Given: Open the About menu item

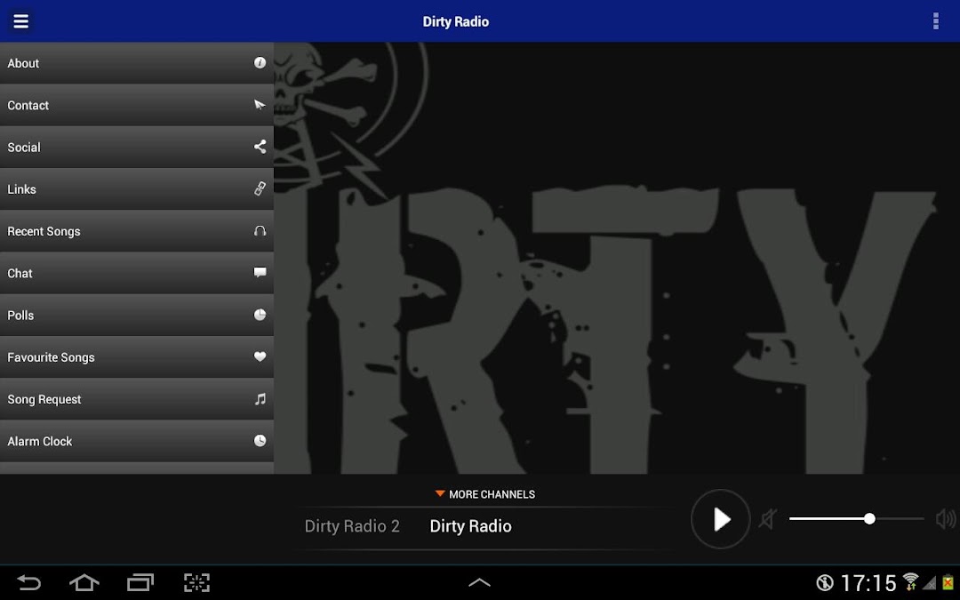Looking at the screenshot, I should (x=137, y=63).
